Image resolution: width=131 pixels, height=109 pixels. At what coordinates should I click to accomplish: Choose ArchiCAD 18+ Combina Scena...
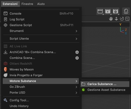point(33,52)
